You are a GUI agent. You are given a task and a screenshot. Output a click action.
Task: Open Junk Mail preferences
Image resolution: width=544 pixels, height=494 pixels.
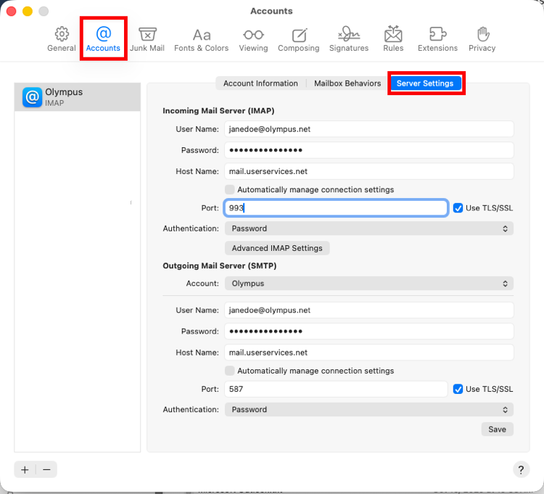click(147, 39)
